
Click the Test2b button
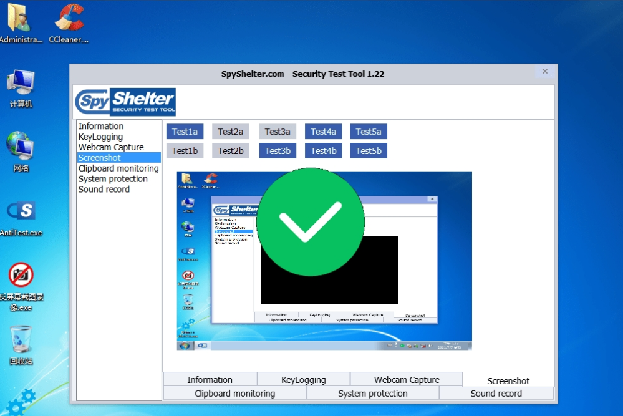[x=231, y=151]
